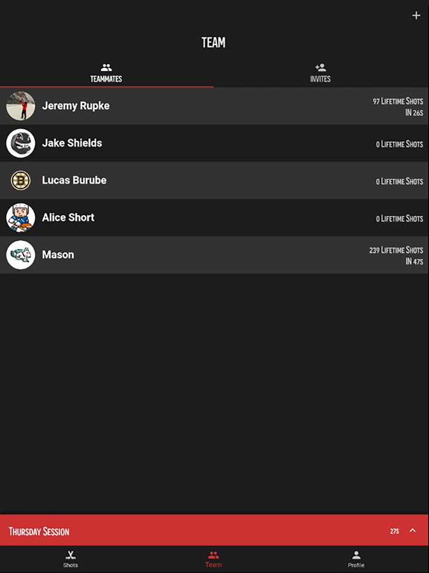Image resolution: width=429 pixels, height=573 pixels.
Task: Open the Thursday Session bar
Action: tap(184, 531)
